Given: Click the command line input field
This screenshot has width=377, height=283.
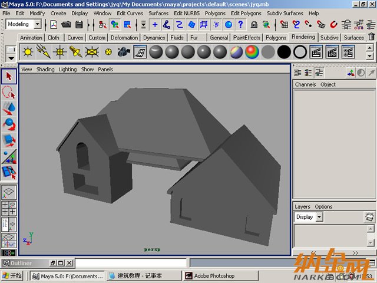Looking at the screenshot, I should [131, 263].
